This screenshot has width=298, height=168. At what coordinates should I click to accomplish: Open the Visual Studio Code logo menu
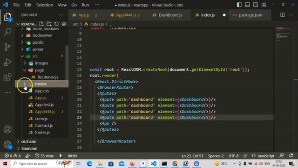[x=6, y=5]
